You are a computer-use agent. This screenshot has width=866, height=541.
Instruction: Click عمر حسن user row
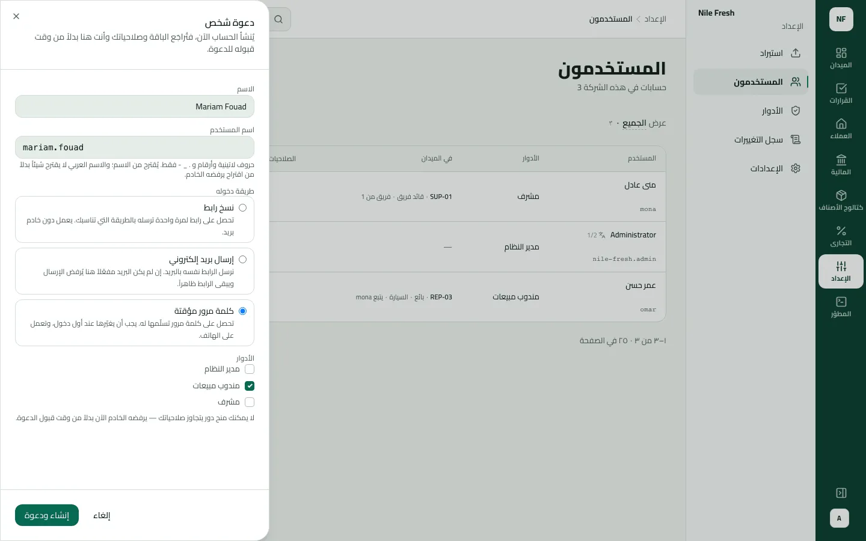point(468,297)
